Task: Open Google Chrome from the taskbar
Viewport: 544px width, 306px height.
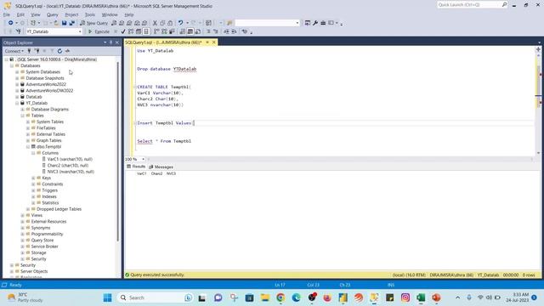Action: click(280, 297)
